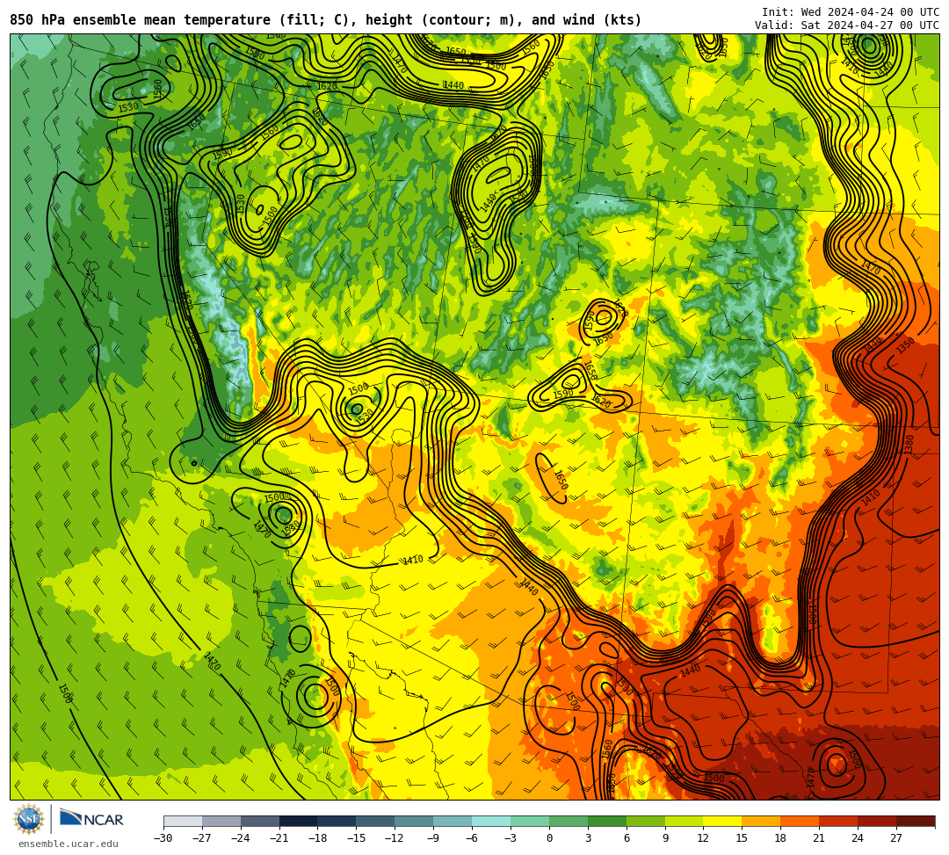Click the 6 colorbar tick label

627,838
